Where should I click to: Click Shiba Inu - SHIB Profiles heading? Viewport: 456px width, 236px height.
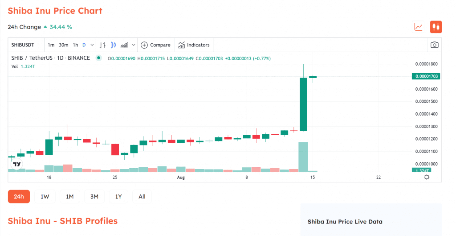62,221
